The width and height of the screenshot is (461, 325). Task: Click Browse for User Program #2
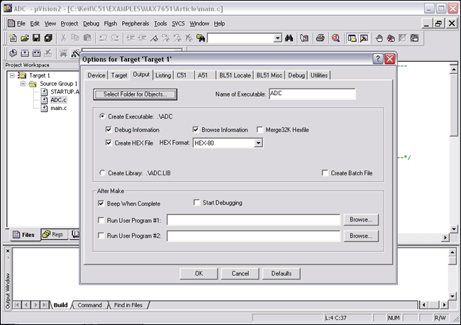[361, 236]
